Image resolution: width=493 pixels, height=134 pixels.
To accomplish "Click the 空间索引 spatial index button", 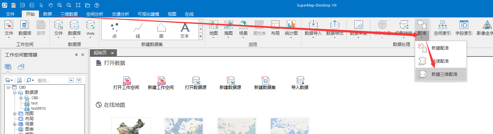I will (x=442, y=28).
